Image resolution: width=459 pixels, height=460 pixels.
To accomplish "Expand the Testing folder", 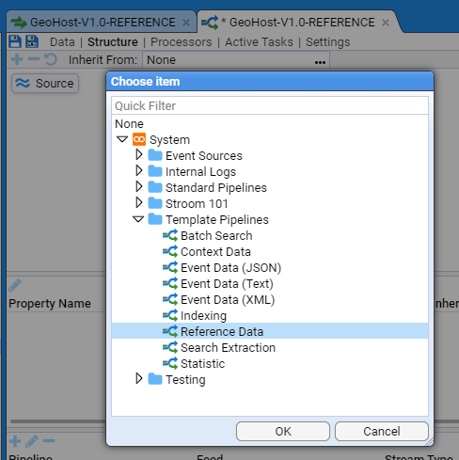I will 139,378.
